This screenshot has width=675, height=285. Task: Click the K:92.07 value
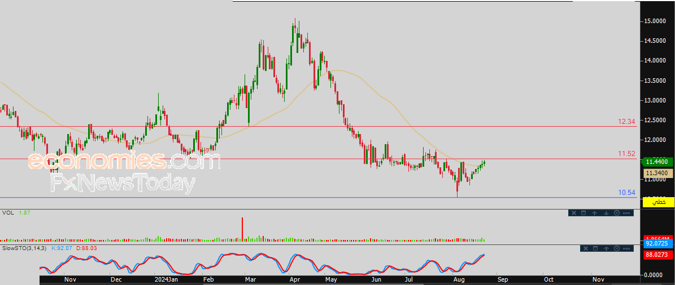pos(62,248)
